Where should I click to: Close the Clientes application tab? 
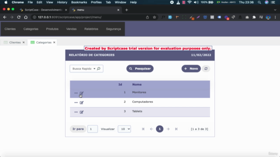pyautogui.click(x=24, y=42)
